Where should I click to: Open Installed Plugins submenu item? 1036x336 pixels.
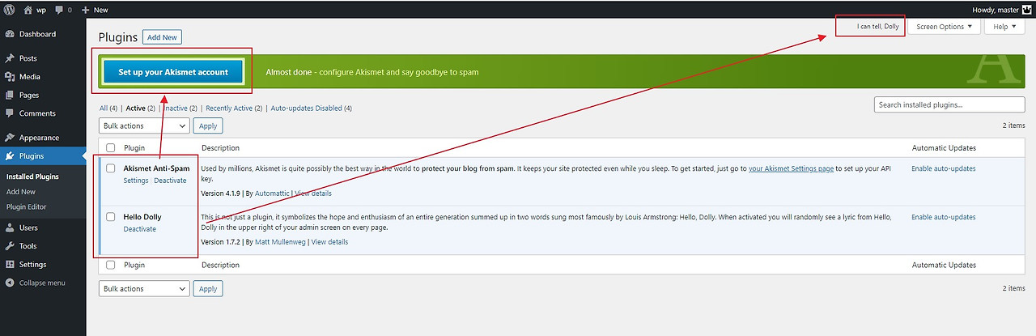coord(32,177)
